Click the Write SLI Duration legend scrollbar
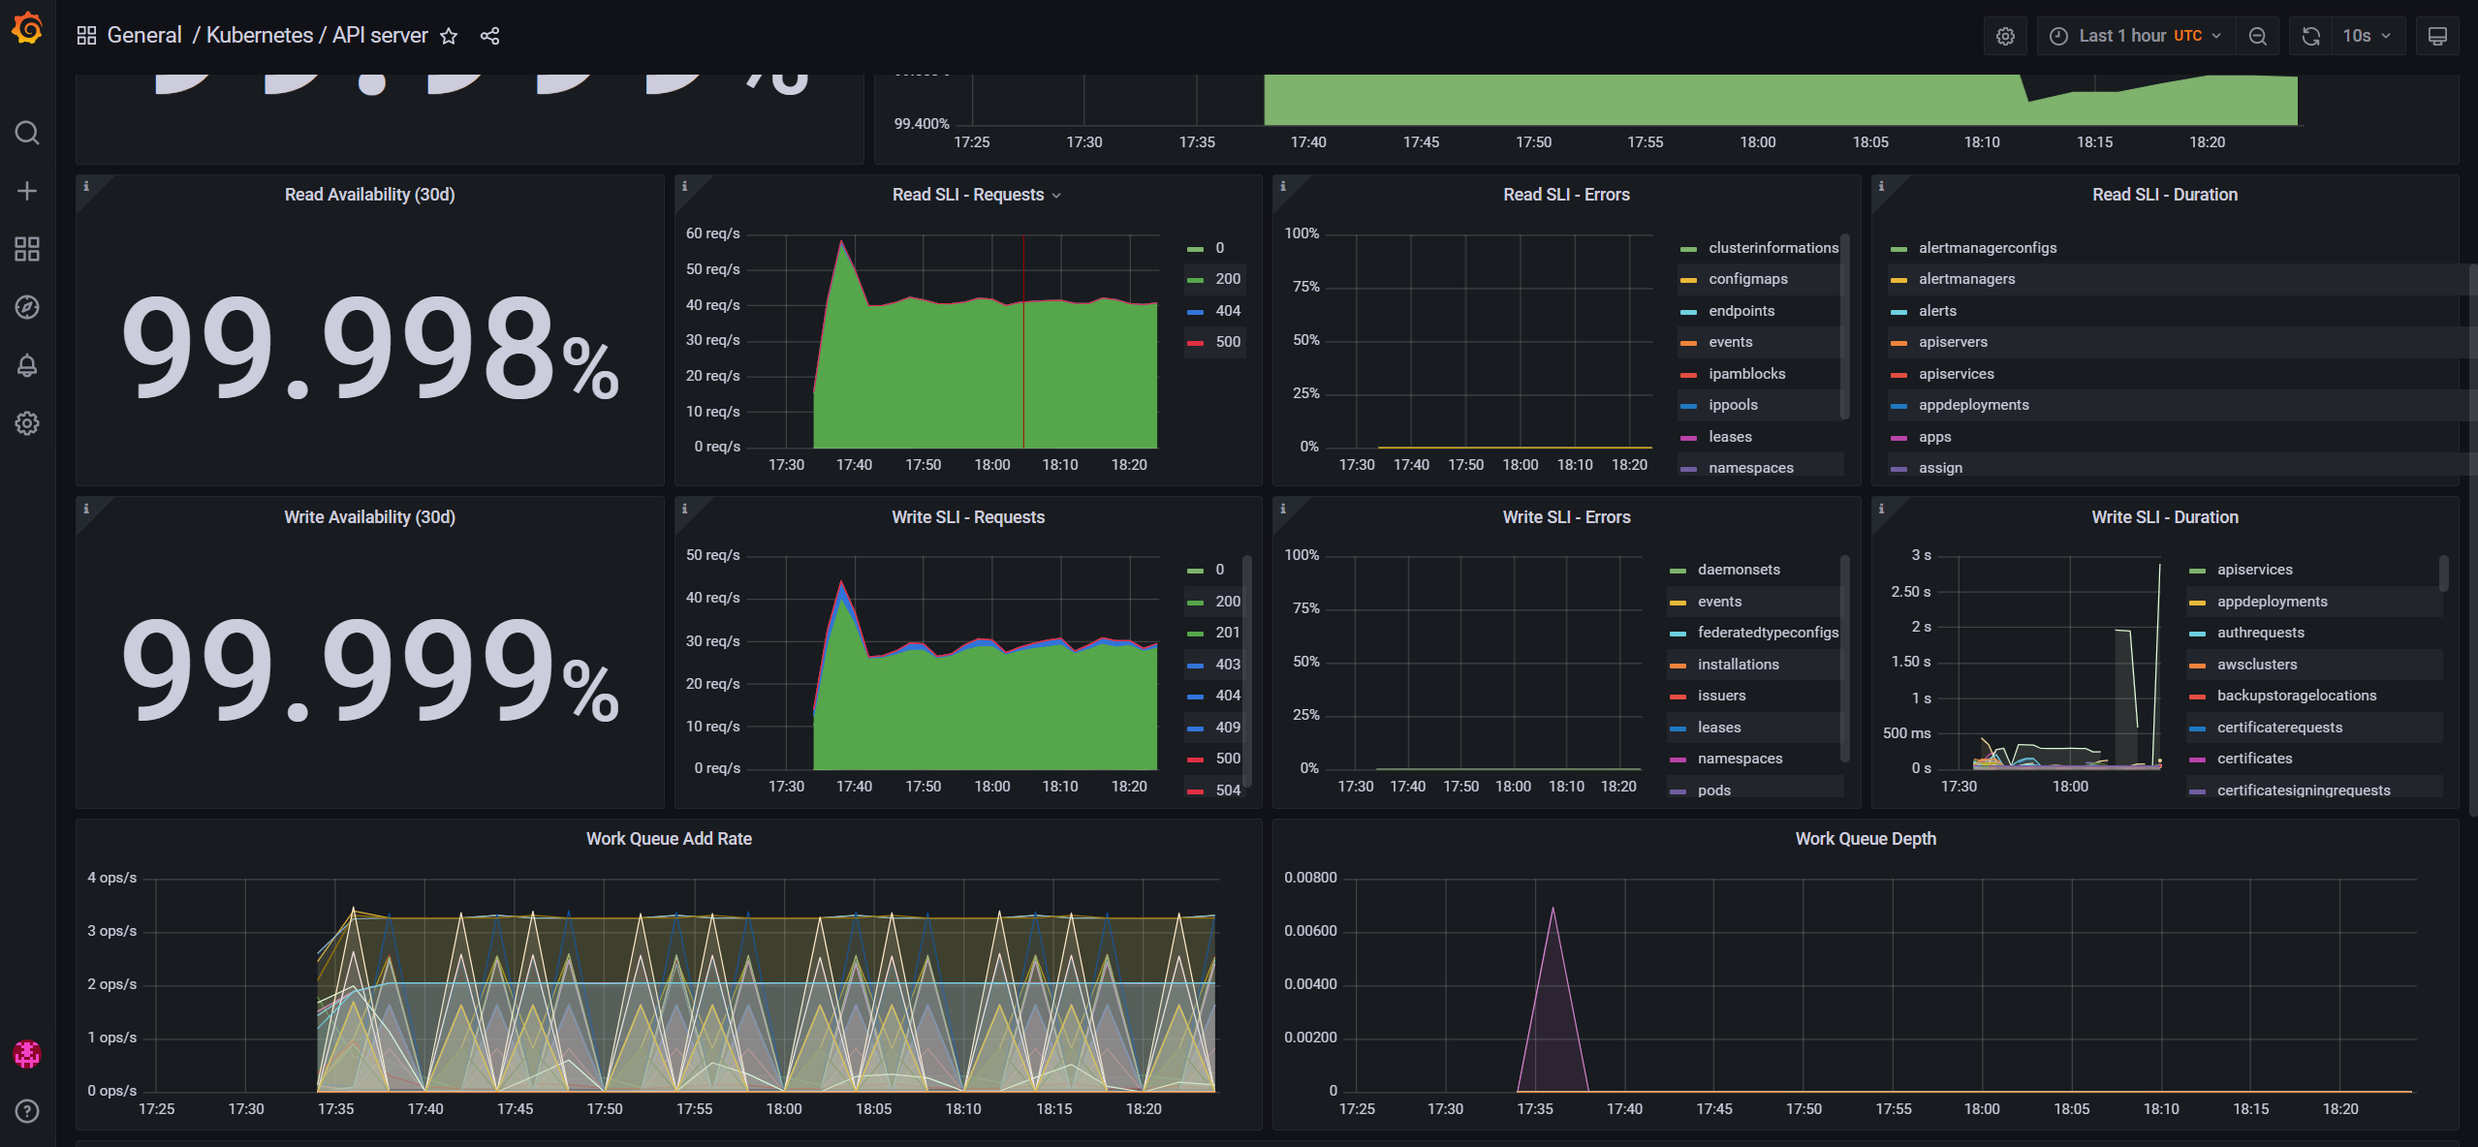 pos(2443,573)
